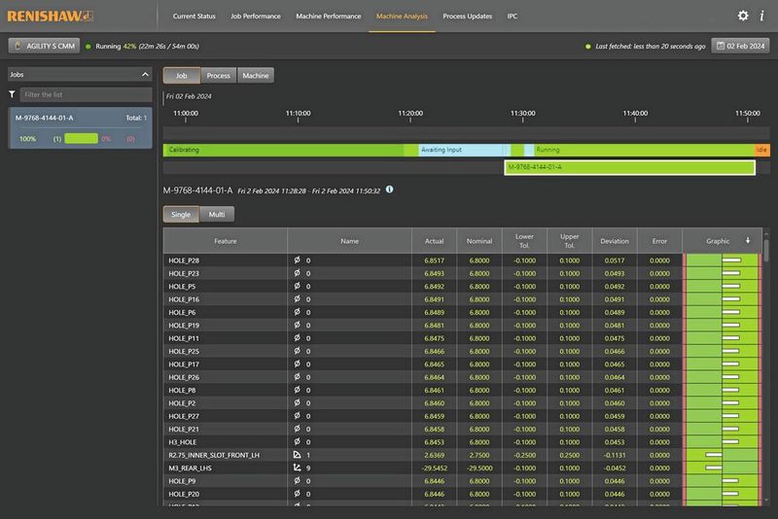Click the sort arrow in the Graphic column

point(748,240)
